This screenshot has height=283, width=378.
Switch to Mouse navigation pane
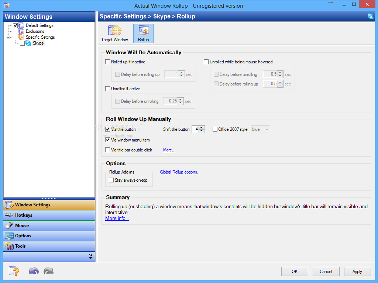49,226
